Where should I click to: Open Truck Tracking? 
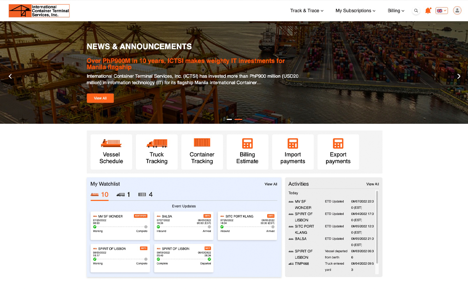click(156, 151)
